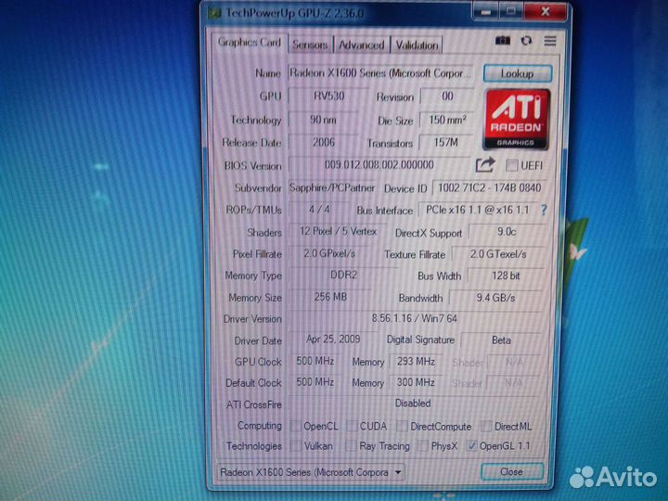Click the Lookup button
The height and width of the screenshot is (501, 668).
tap(517, 73)
